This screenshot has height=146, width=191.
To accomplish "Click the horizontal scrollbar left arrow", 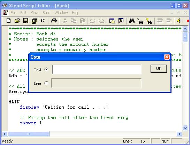I will pyautogui.click(x=5, y=134).
